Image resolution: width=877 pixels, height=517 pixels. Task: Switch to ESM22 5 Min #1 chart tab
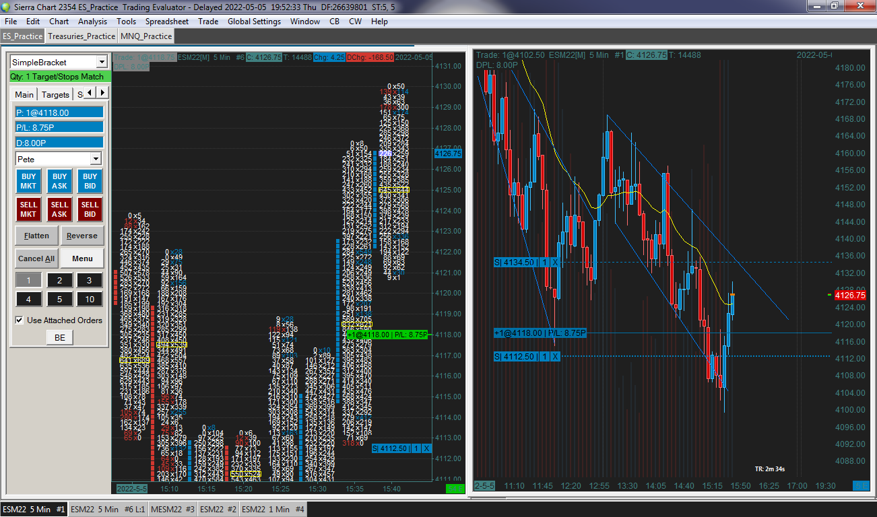point(34,510)
